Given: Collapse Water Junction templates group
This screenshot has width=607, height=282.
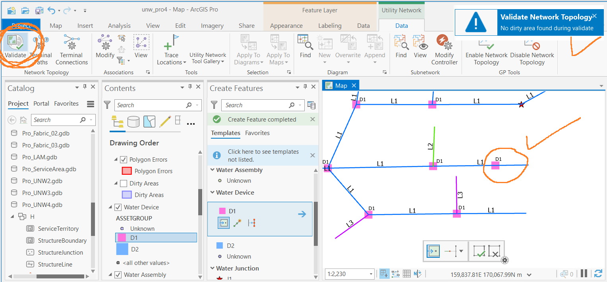Looking at the screenshot, I should coord(212,268).
